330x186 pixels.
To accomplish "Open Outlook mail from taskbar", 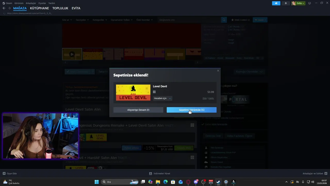I will 181,182.
